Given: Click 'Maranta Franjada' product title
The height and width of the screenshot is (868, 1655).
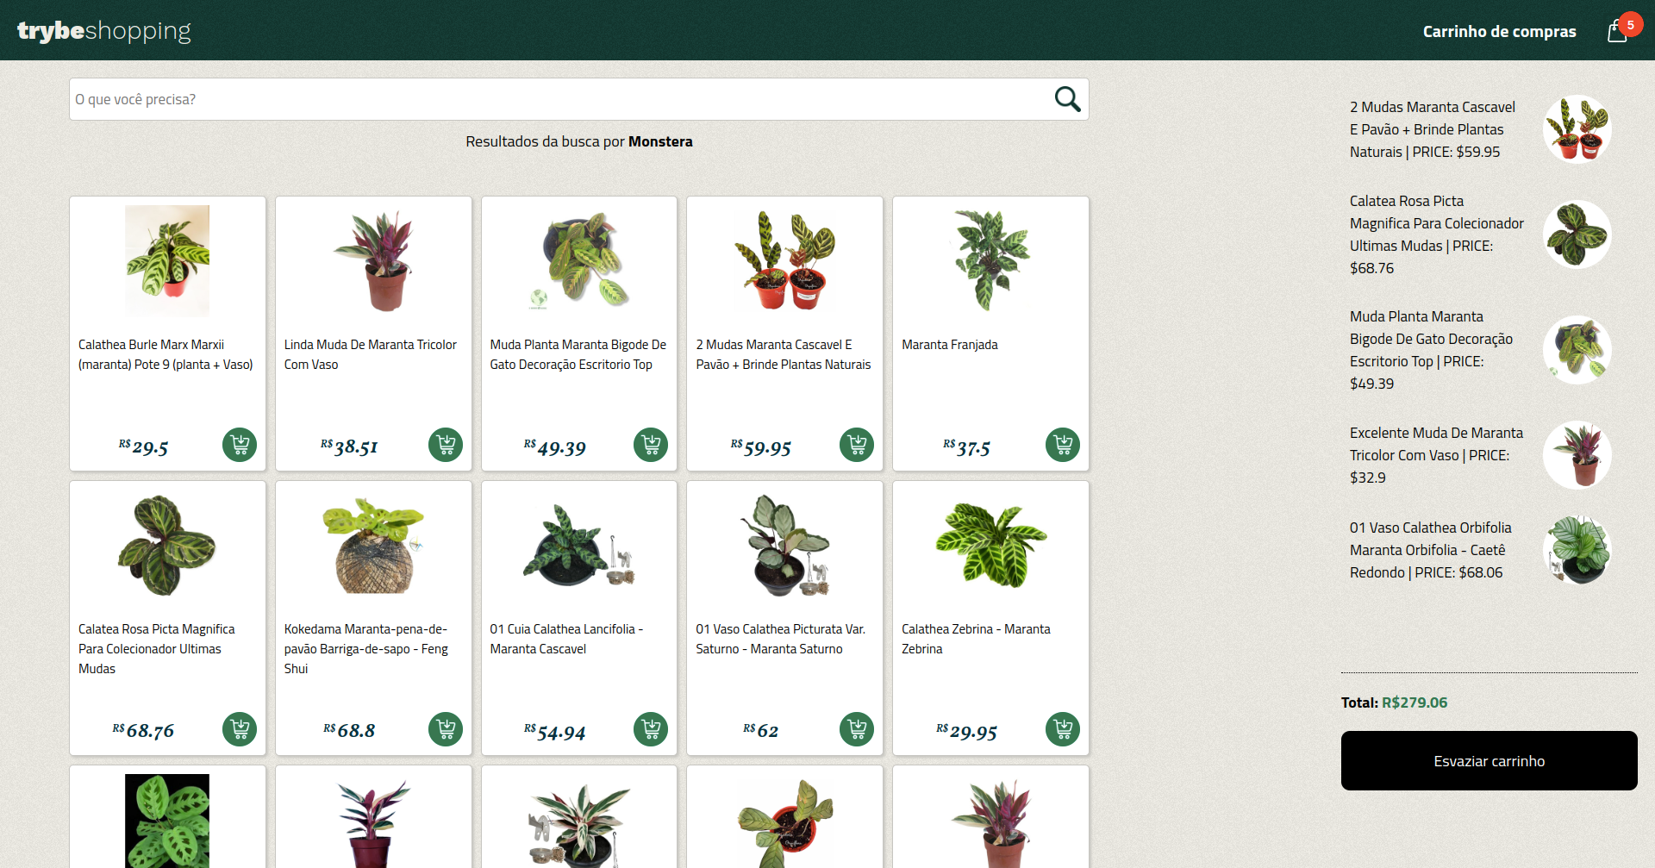Looking at the screenshot, I should (x=950, y=345).
